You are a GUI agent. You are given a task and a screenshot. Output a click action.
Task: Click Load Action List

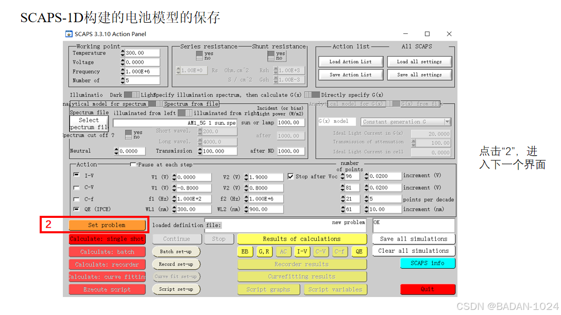[x=351, y=62]
